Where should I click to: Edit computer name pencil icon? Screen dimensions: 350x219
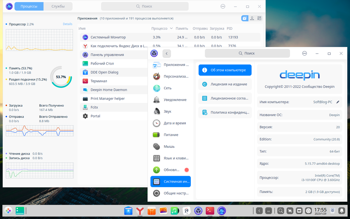[x=338, y=102]
